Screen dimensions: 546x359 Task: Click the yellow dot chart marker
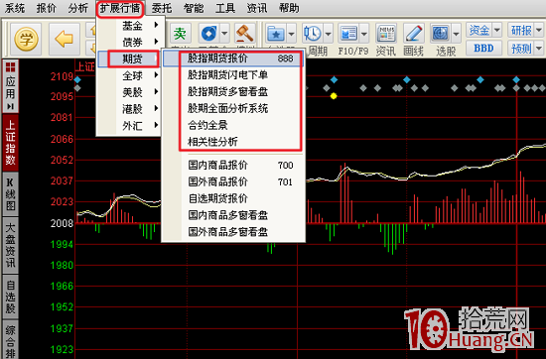tap(334, 96)
